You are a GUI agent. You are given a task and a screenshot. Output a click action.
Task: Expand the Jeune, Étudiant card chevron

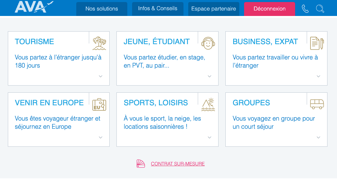[209, 76]
